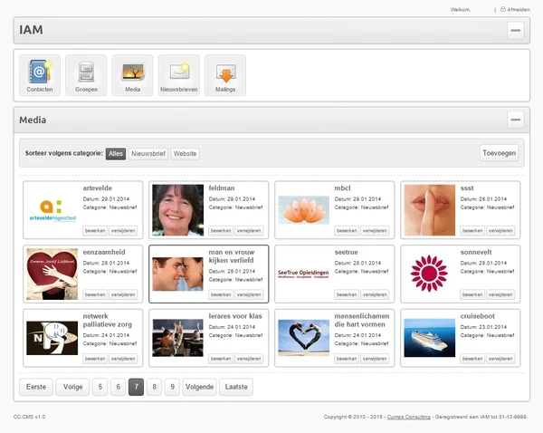Open the Contacten address book icon
Screen dimensions: 543x433
pos(40,75)
